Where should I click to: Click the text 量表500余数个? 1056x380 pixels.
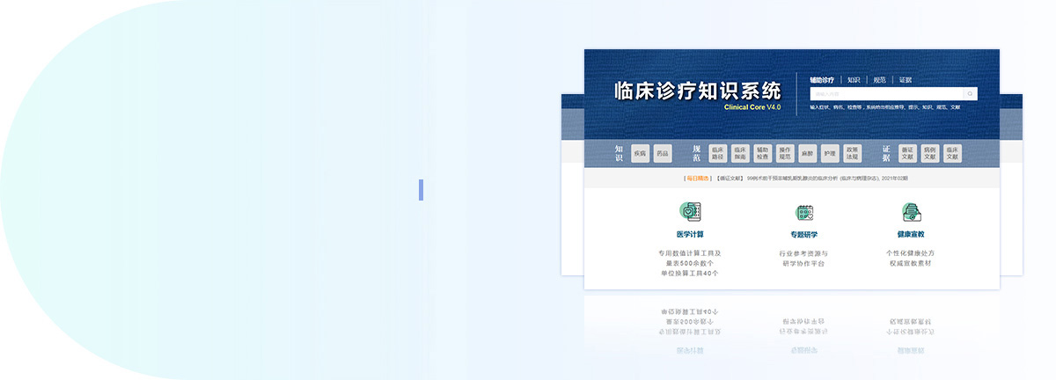[x=690, y=263]
